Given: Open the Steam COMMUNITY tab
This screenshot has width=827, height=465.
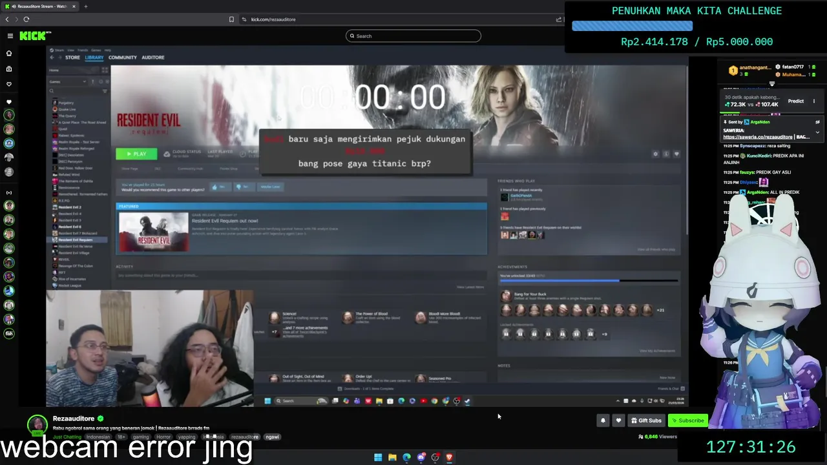Looking at the screenshot, I should click(123, 57).
